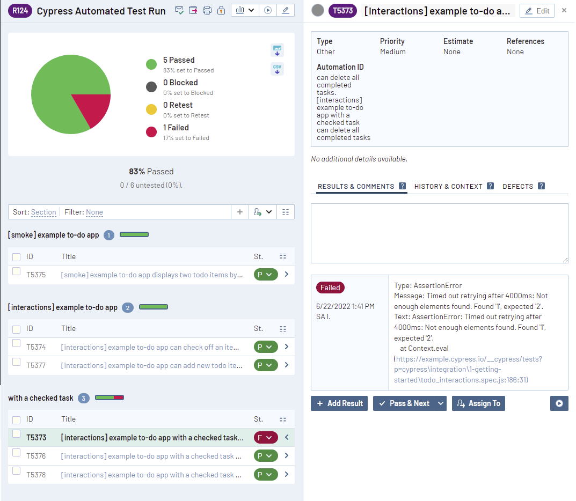This screenshot has width=576, height=501.
Task: Click the pencil edit run icon
Action: tap(285, 10)
